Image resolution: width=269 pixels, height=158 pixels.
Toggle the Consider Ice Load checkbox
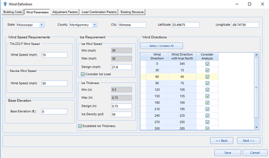tap(83, 74)
